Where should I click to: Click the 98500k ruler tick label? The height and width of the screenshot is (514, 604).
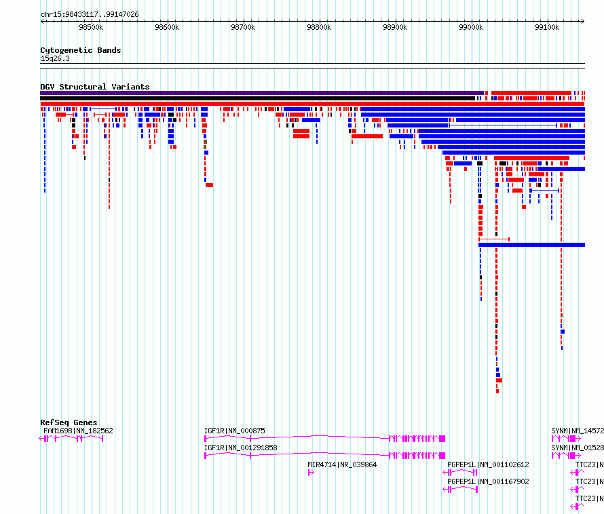pyautogui.click(x=91, y=27)
